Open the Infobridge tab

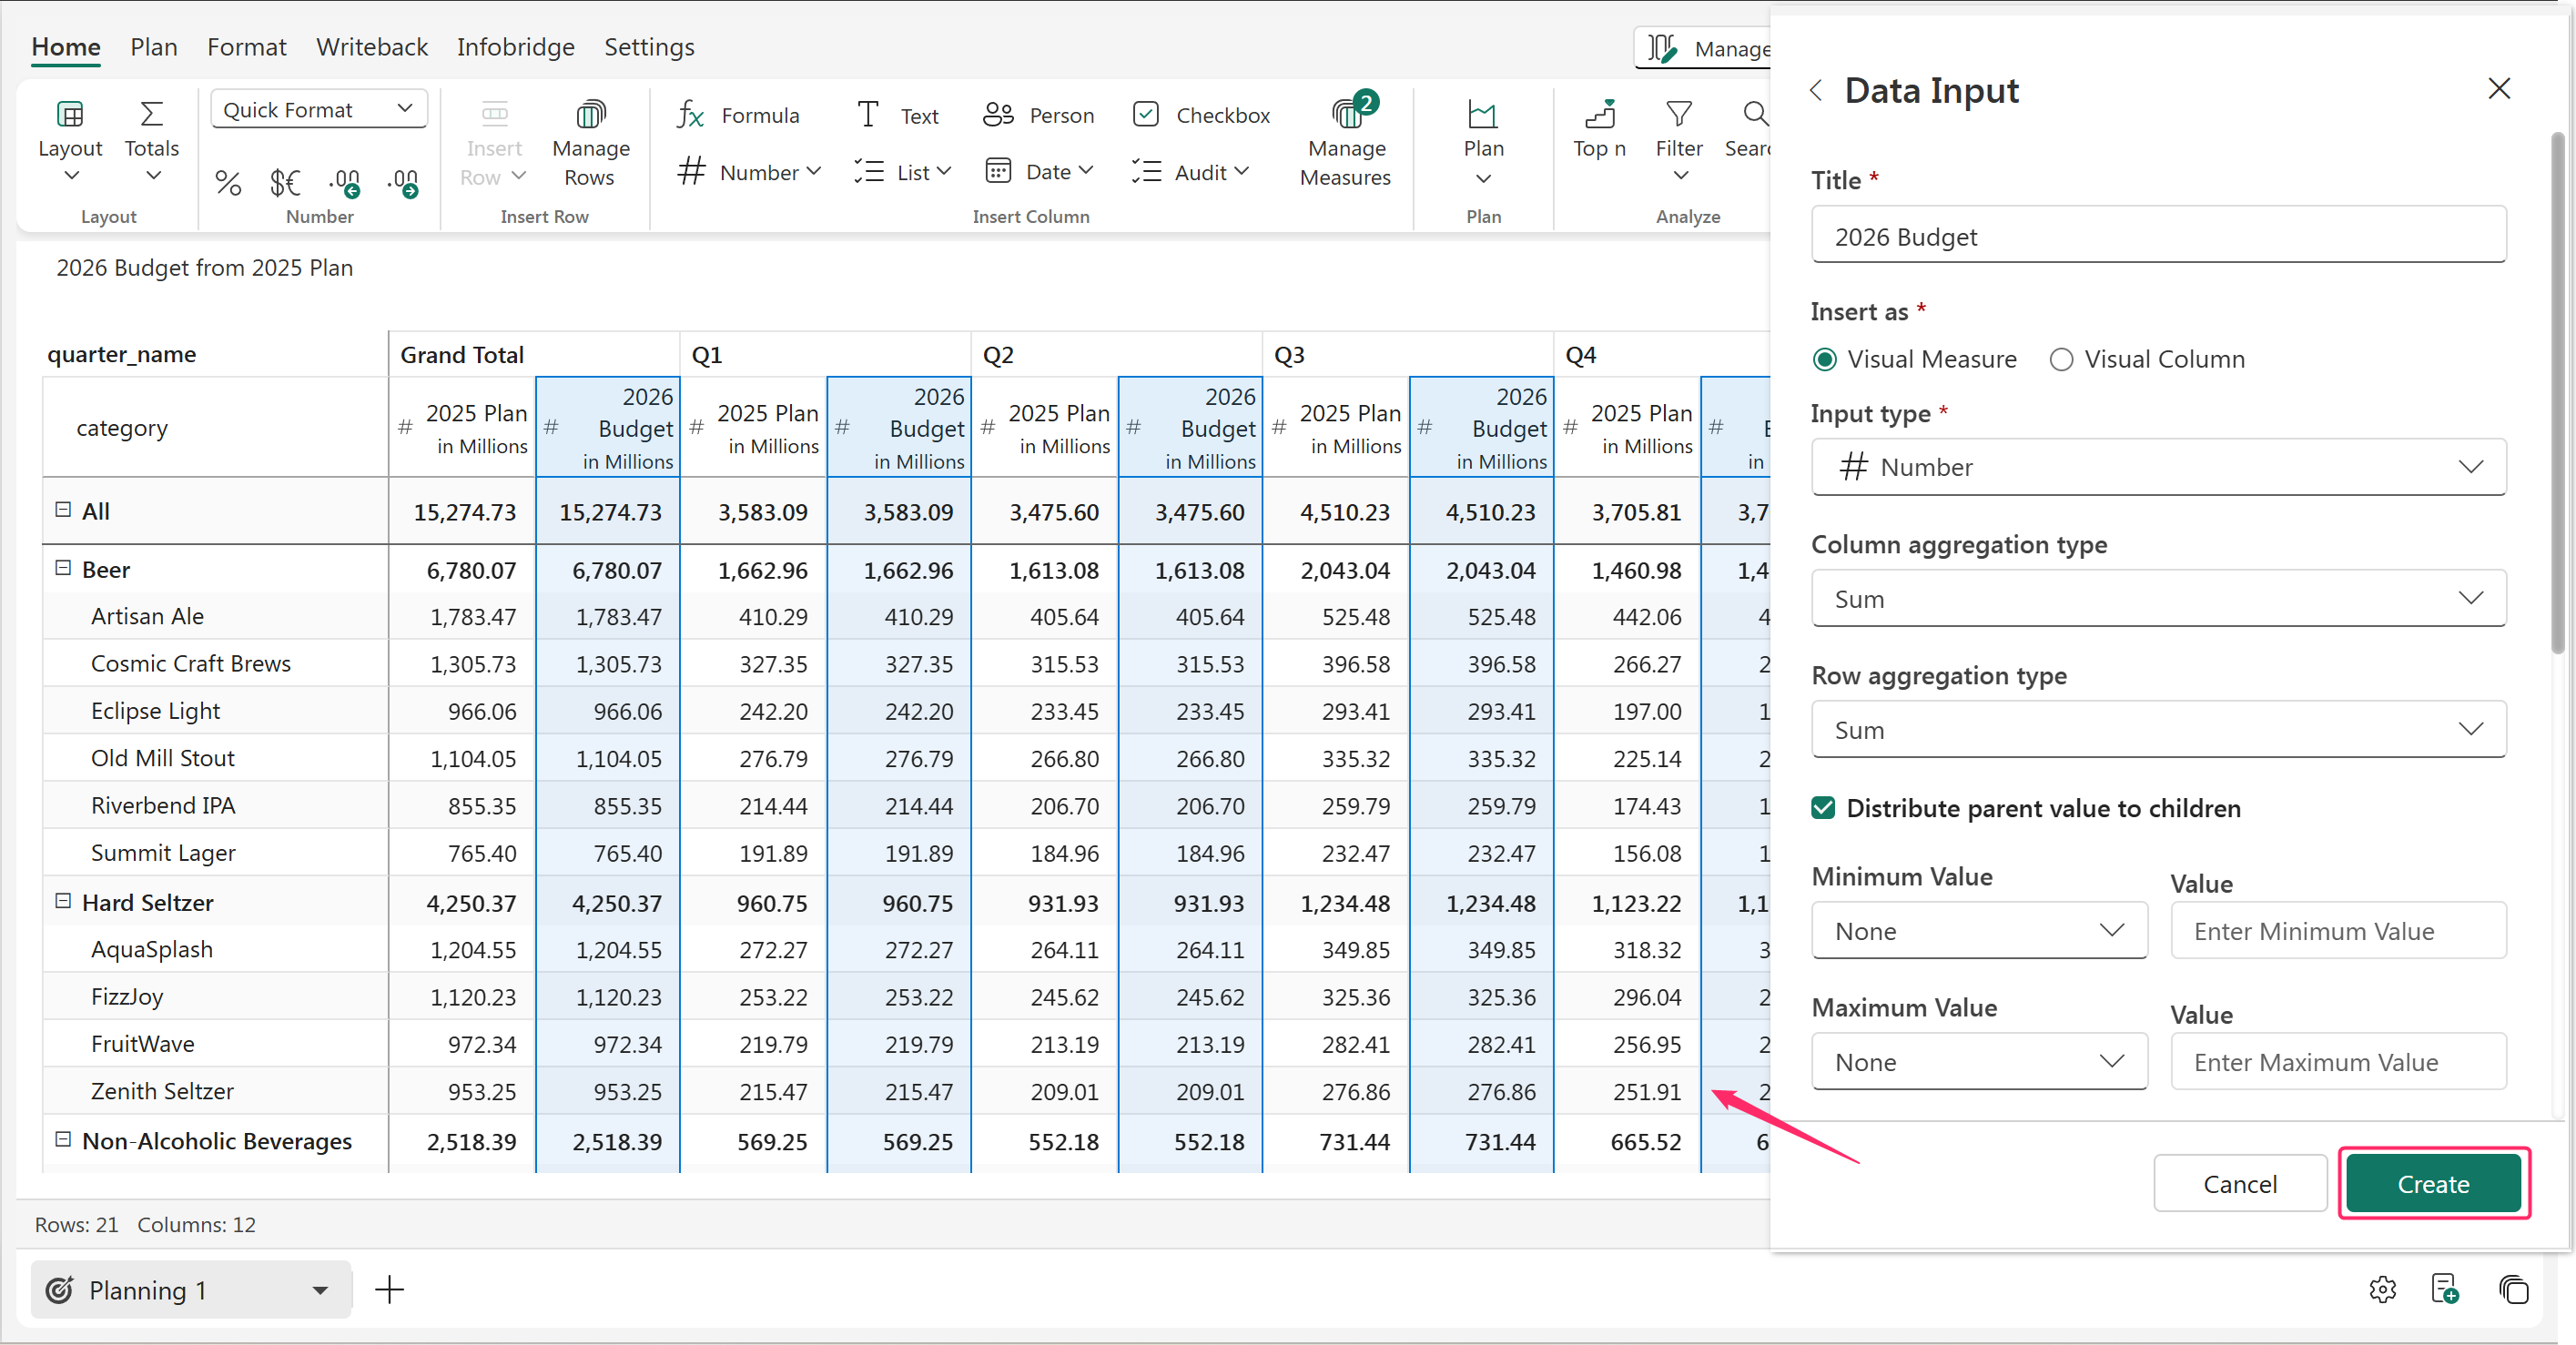point(515,47)
